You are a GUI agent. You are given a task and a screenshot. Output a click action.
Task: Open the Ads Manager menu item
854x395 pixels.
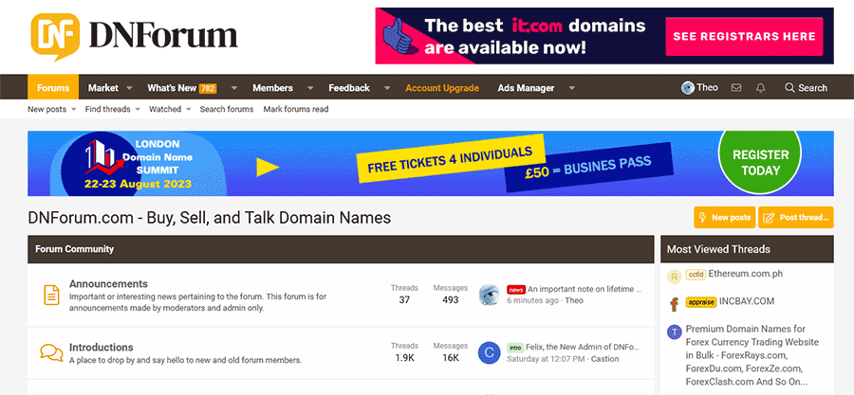click(x=526, y=88)
